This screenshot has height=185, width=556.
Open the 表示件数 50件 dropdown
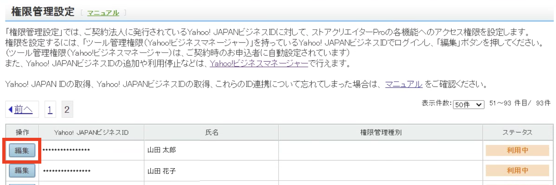pos(468,105)
